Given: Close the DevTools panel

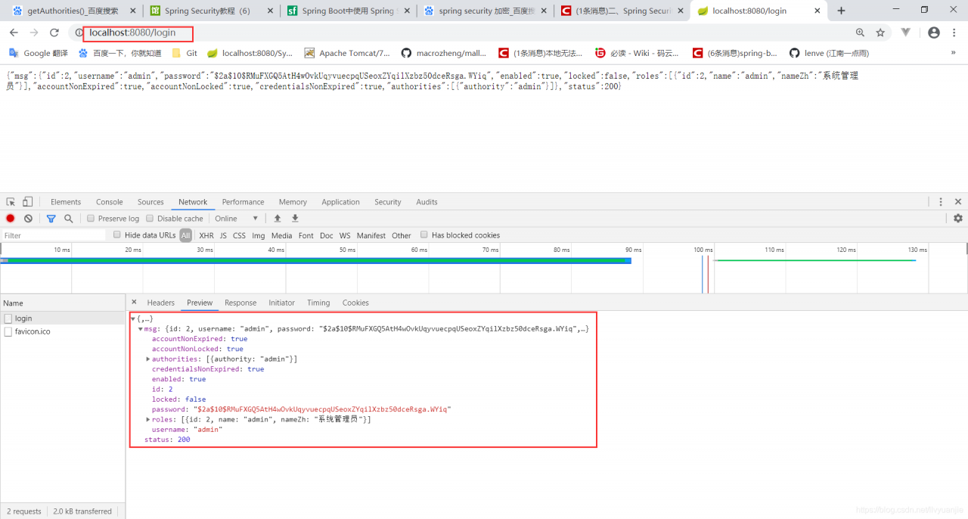Looking at the screenshot, I should click(x=958, y=202).
